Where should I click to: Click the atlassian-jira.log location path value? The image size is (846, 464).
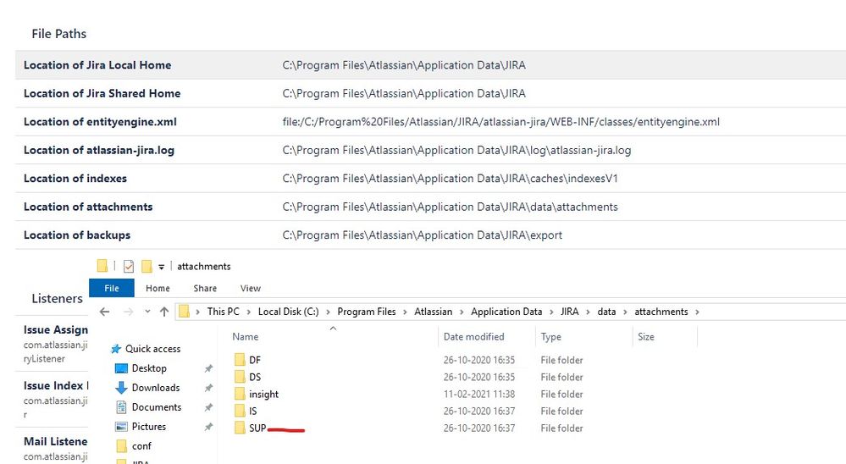pyautogui.click(x=456, y=150)
